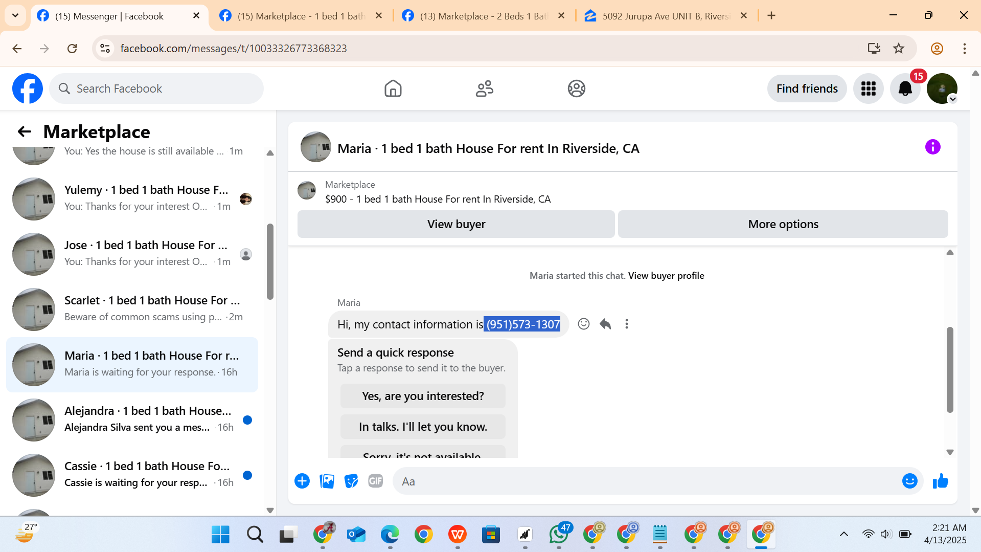Send quick response 'Yes, are you interested?'
The image size is (981, 552).
(423, 396)
